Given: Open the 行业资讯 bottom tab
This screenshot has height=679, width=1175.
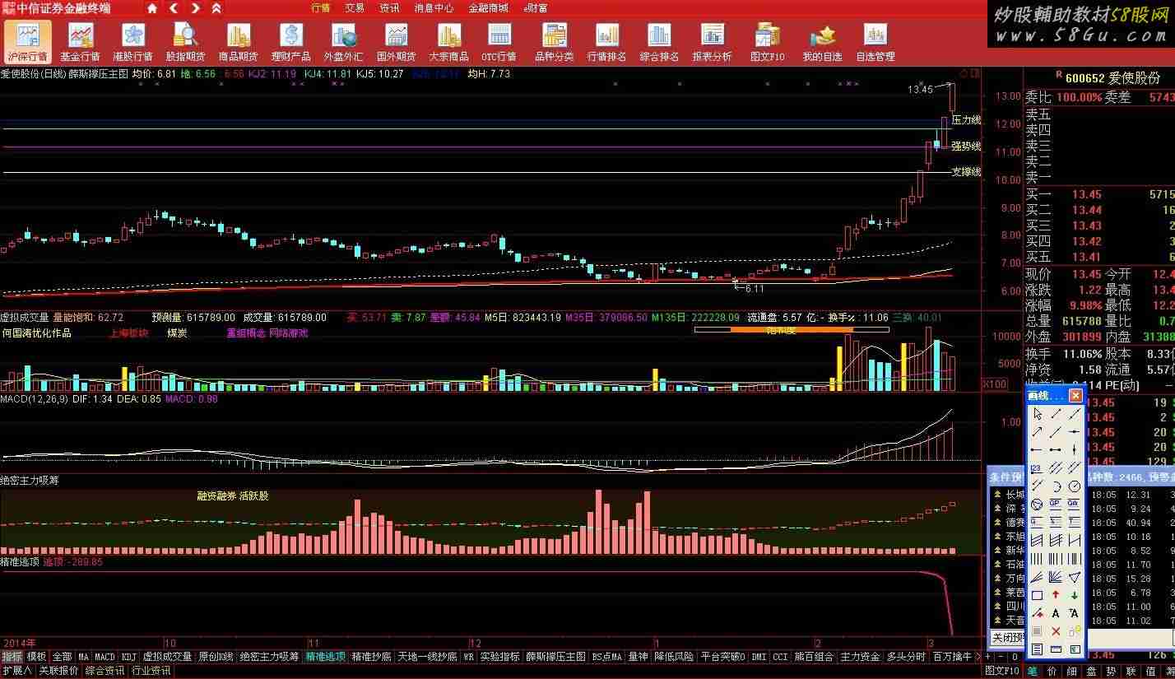Looking at the screenshot, I should click(x=151, y=671).
